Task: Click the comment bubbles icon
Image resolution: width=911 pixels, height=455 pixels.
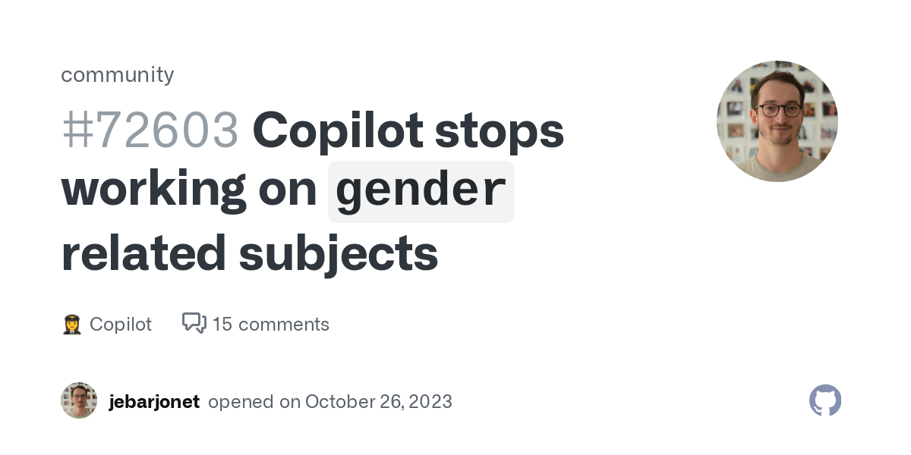Action: click(194, 324)
